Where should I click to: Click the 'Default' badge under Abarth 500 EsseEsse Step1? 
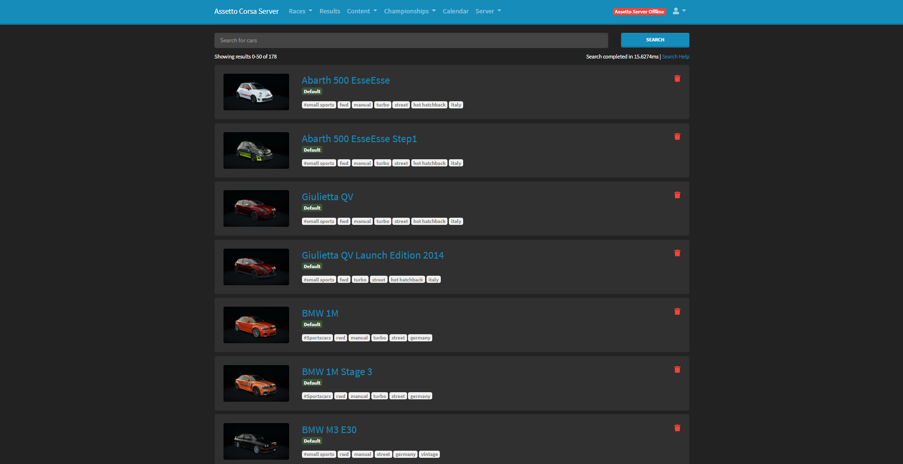click(x=312, y=150)
